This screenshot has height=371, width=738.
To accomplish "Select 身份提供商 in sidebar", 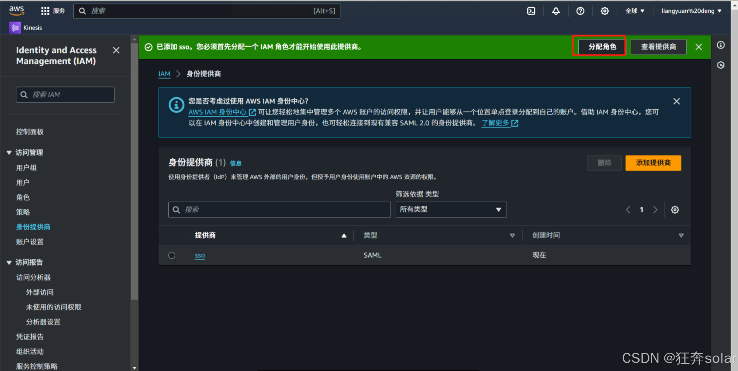I will click(x=33, y=227).
